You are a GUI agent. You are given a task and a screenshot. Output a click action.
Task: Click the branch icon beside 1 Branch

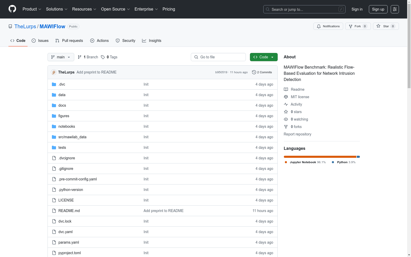(80, 57)
